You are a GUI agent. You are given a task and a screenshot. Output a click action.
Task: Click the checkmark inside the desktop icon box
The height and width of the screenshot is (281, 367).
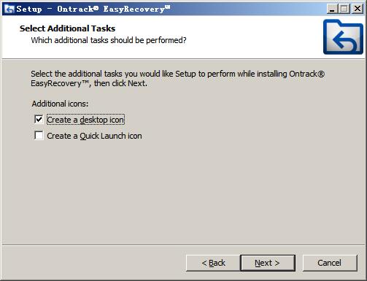pyautogui.click(x=39, y=120)
